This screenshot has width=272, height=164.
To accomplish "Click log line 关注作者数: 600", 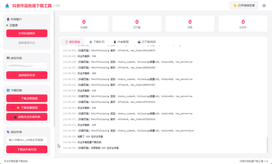I will [80, 73].
